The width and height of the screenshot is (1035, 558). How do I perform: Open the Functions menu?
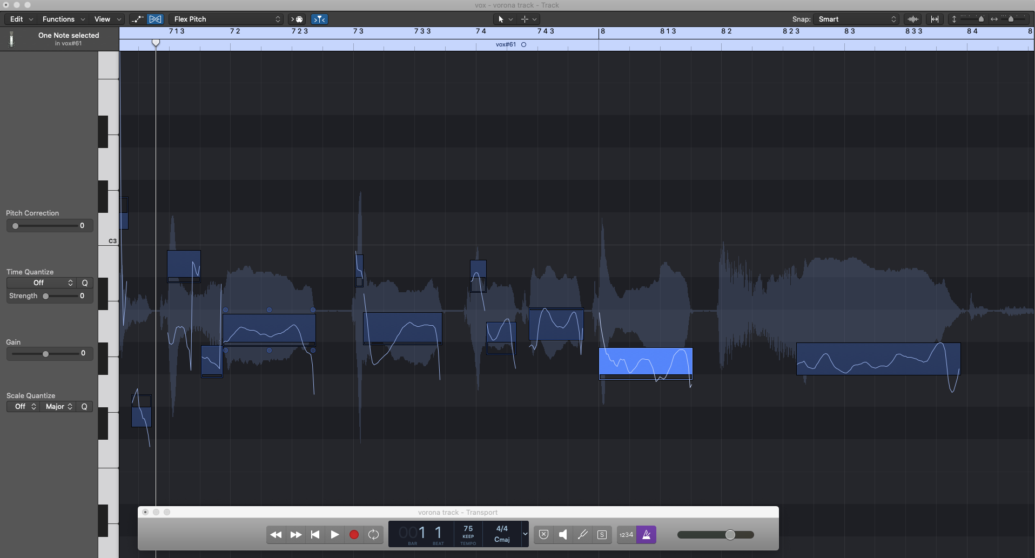coord(64,19)
